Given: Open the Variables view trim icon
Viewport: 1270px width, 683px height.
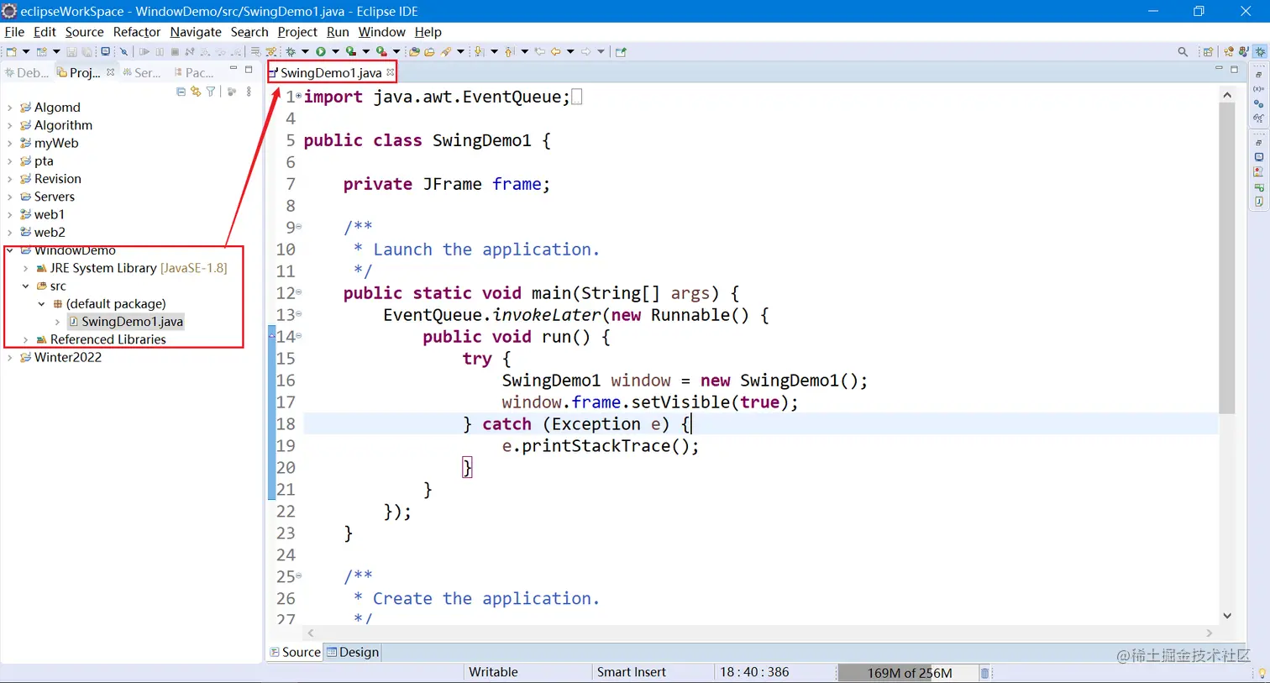Looking at the screenshot, I should pos(1258,89).
